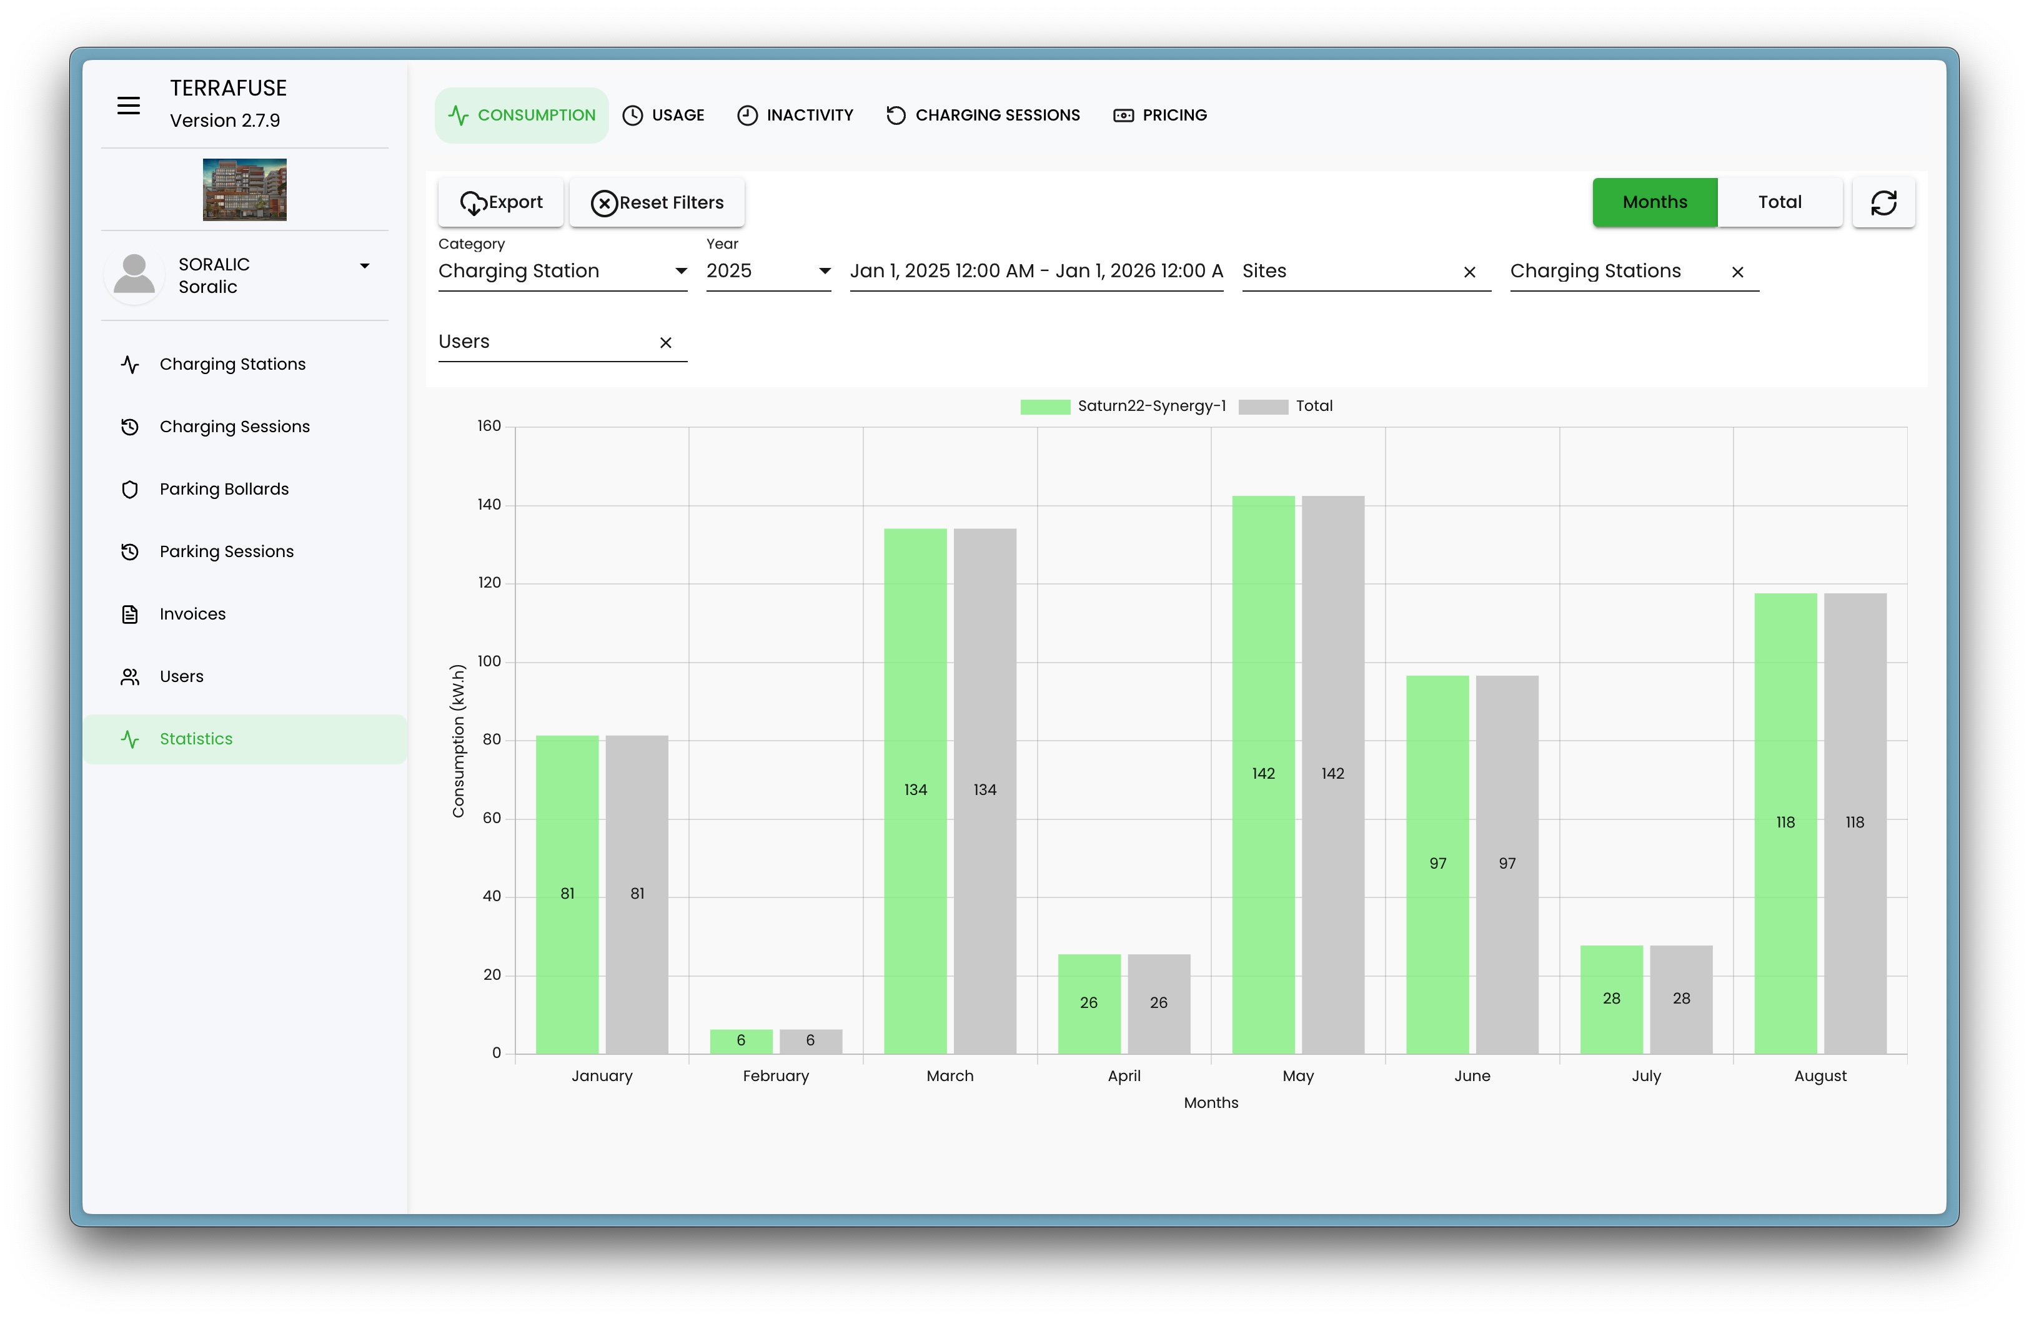Click the Reset Filters button
2029x1319 pixels.
click(657, 203)
